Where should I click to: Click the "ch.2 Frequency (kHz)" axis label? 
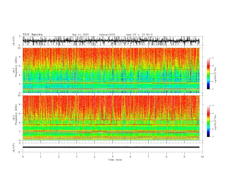pyautogui.click(x=15, y=114)
